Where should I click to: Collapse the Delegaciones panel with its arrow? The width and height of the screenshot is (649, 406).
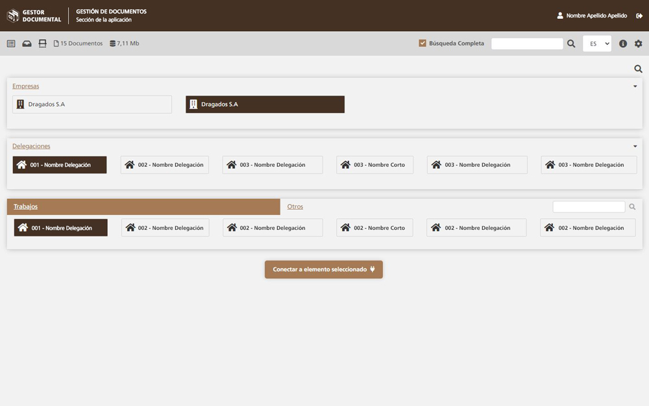(x=635, y=147)
